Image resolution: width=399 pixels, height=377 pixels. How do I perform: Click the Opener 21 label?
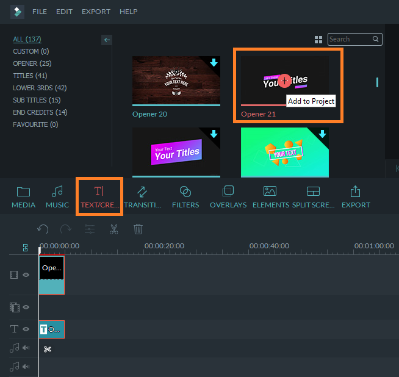point(258,114)
